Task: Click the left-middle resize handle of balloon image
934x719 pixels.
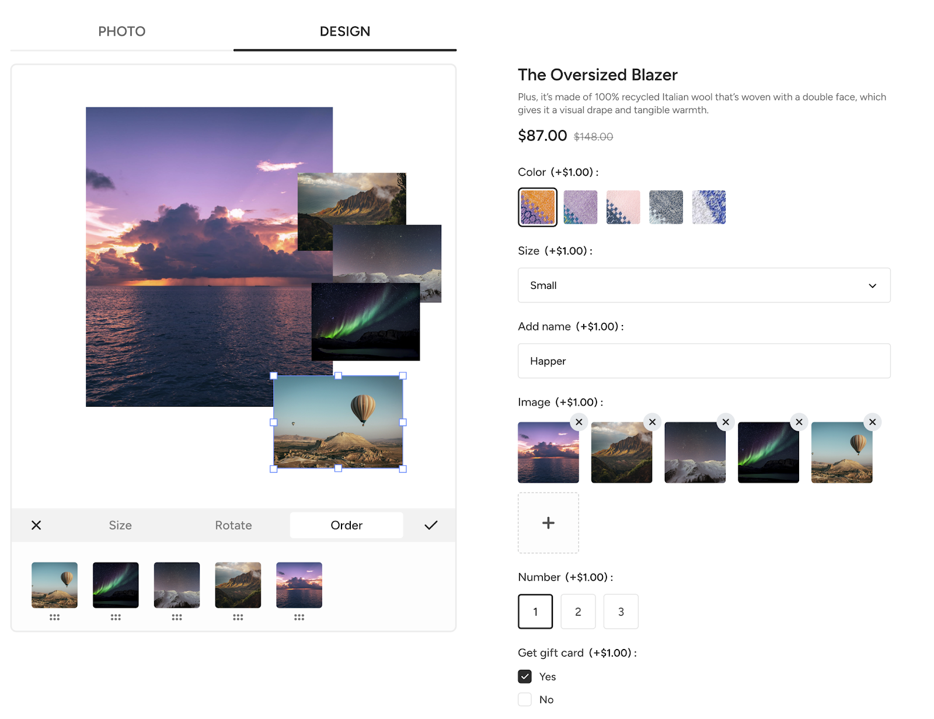Action: tap(274, 422)
